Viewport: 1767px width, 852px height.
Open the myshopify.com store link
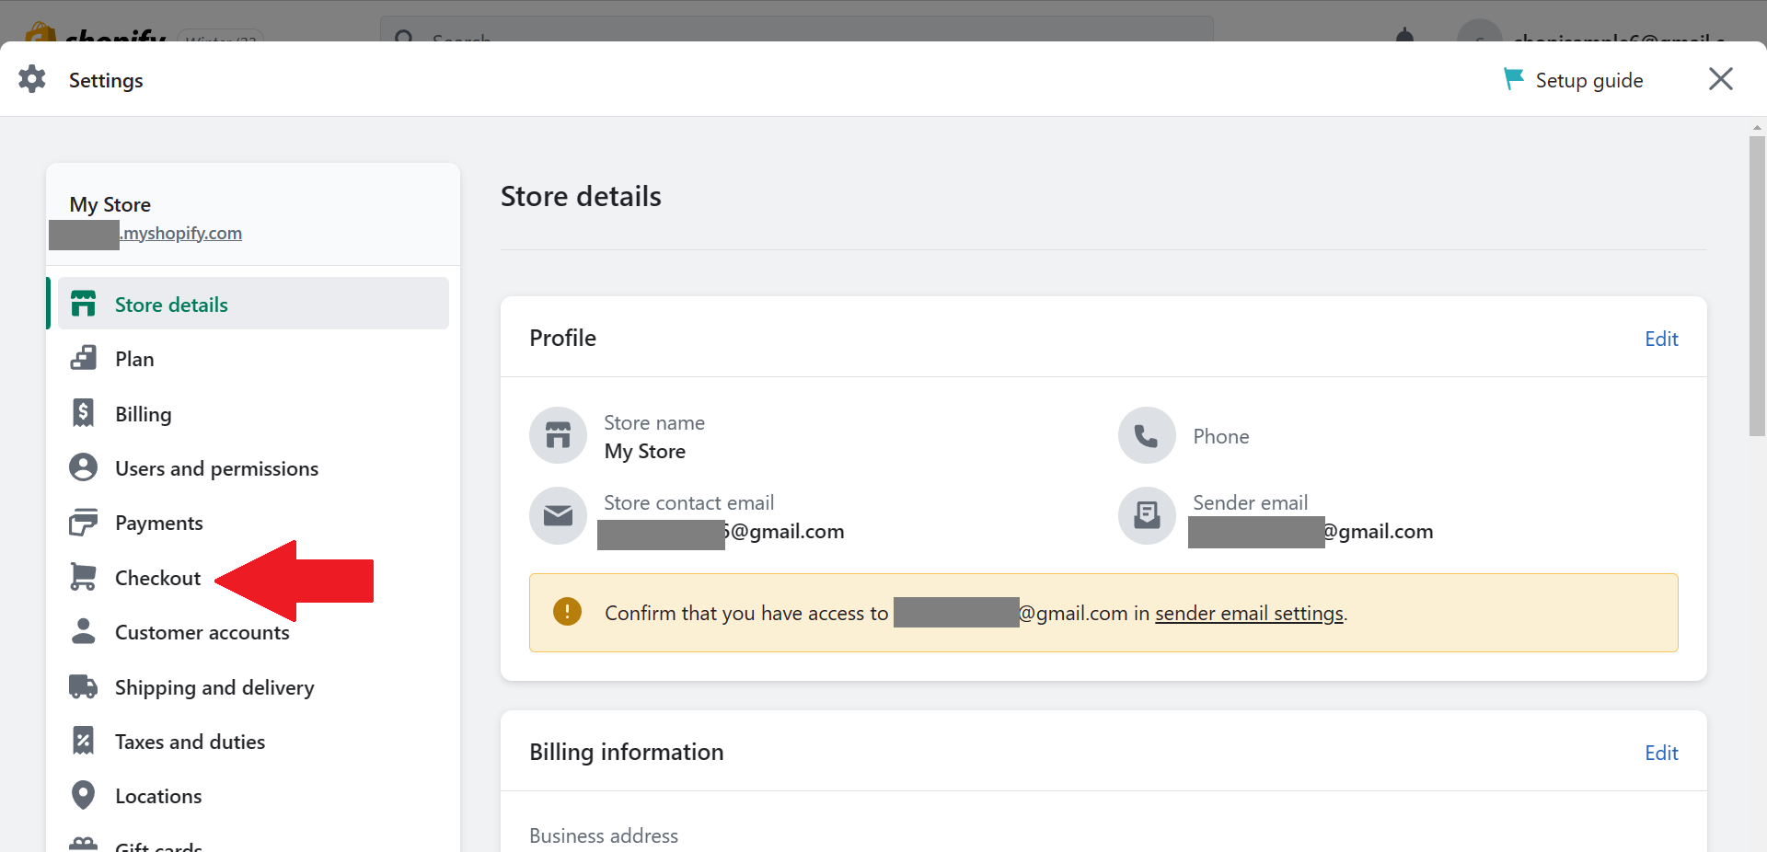tap(181, 233)
